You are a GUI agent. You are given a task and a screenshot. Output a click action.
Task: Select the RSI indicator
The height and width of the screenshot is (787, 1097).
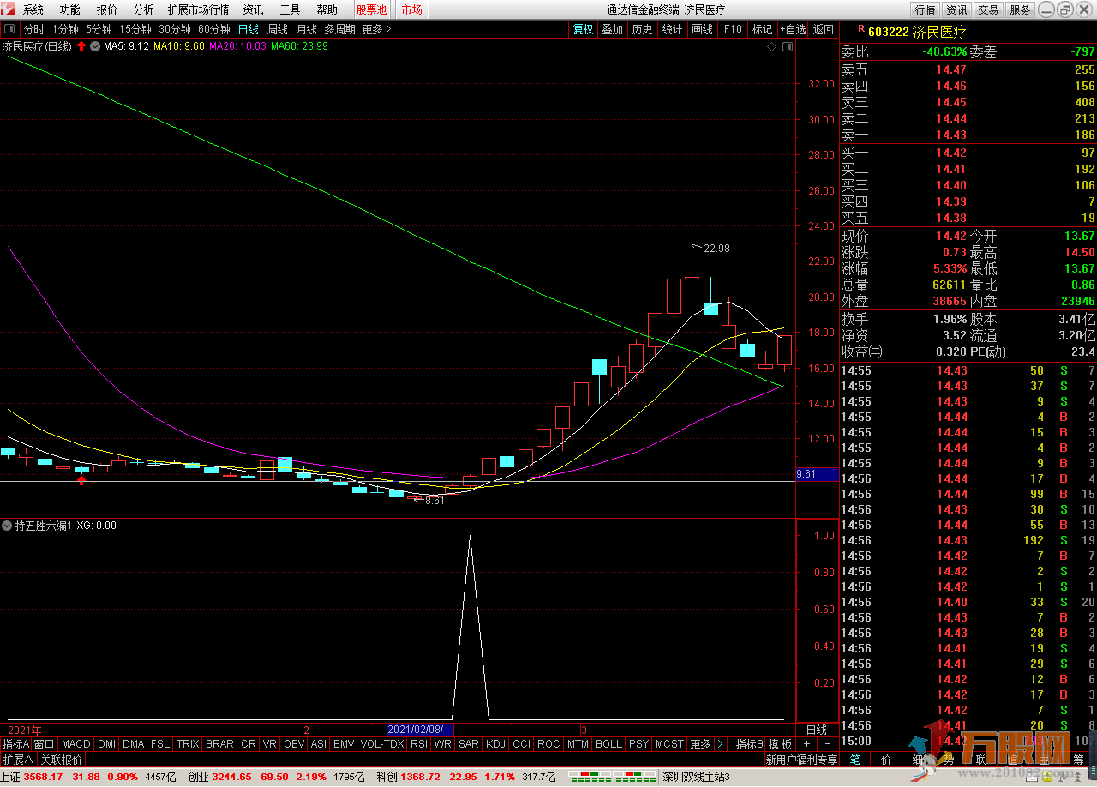419,744
